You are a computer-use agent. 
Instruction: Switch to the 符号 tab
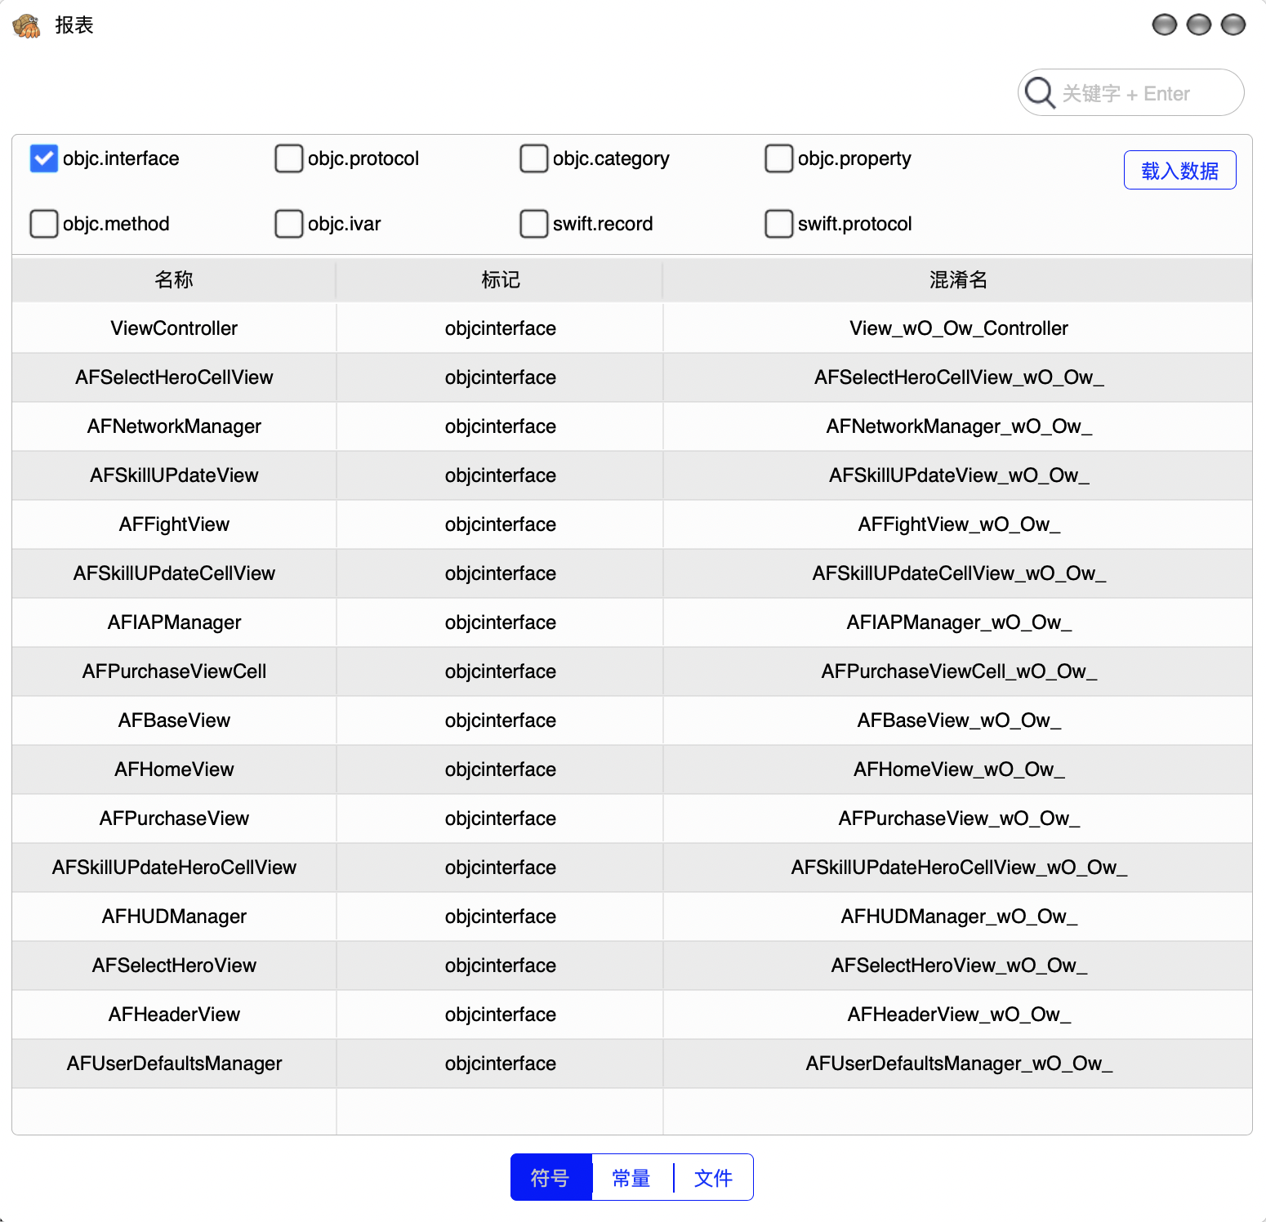551,1177
